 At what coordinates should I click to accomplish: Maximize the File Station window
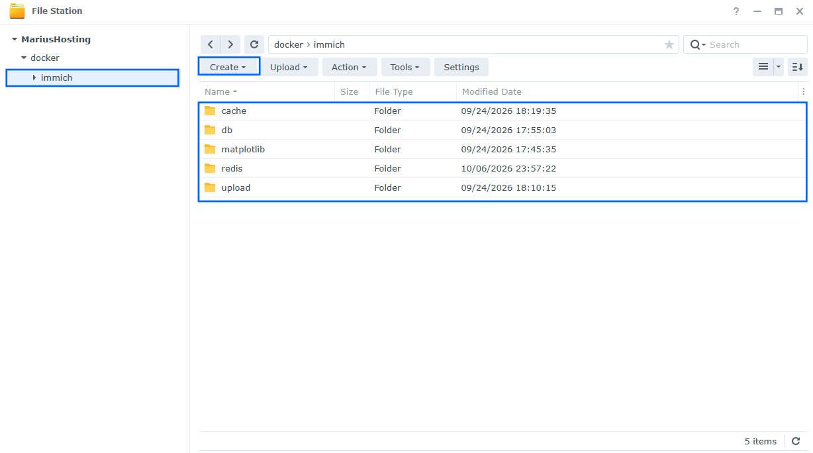[x=779, y=11]
